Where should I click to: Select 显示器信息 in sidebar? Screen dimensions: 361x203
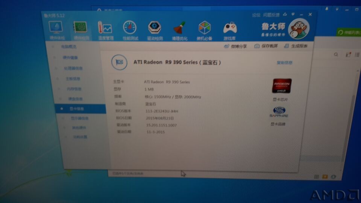[x=79, y=118]
